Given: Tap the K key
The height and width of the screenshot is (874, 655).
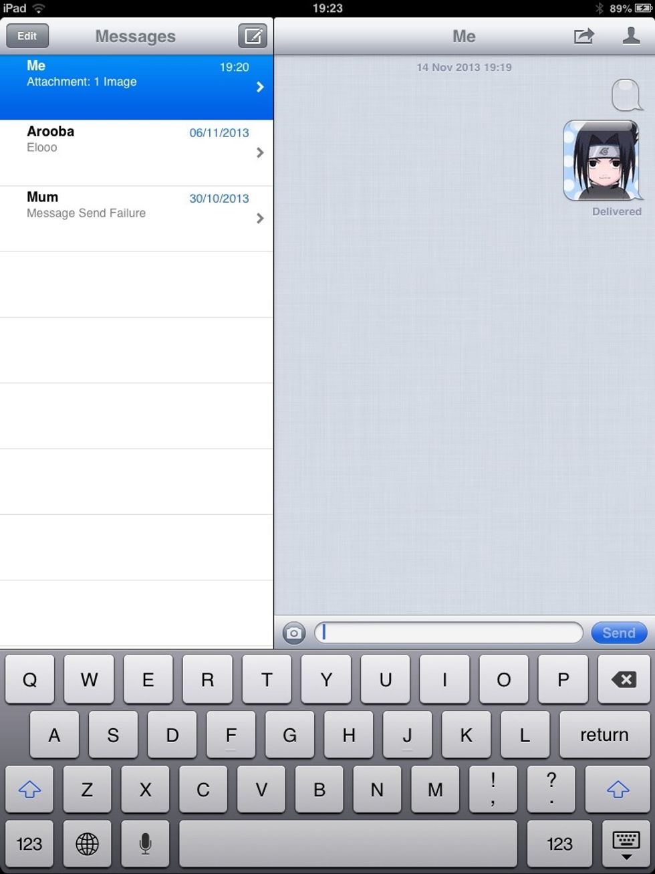Looking at the screenshot, I should [466, 734].
